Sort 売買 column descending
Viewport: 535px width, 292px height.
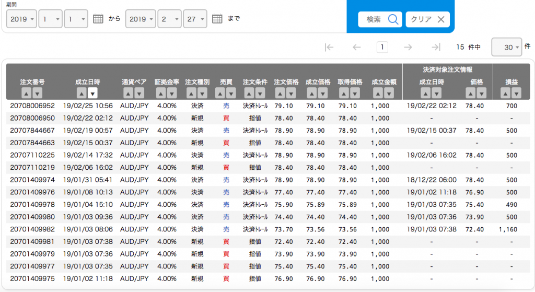coord(231,93)
